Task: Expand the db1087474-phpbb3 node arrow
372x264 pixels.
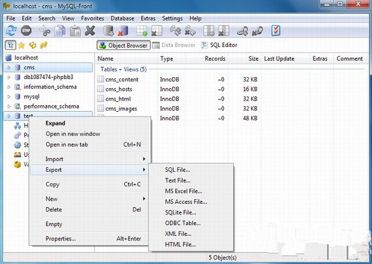Action: [x=8, y=77]
